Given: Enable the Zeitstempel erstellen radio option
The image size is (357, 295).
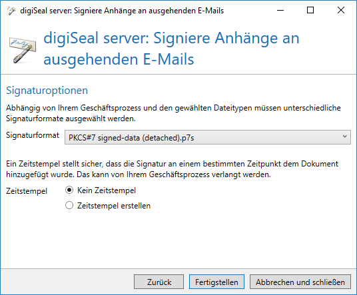Looking at the screenshot, I should pyautogui.click(x=69, y=205).
